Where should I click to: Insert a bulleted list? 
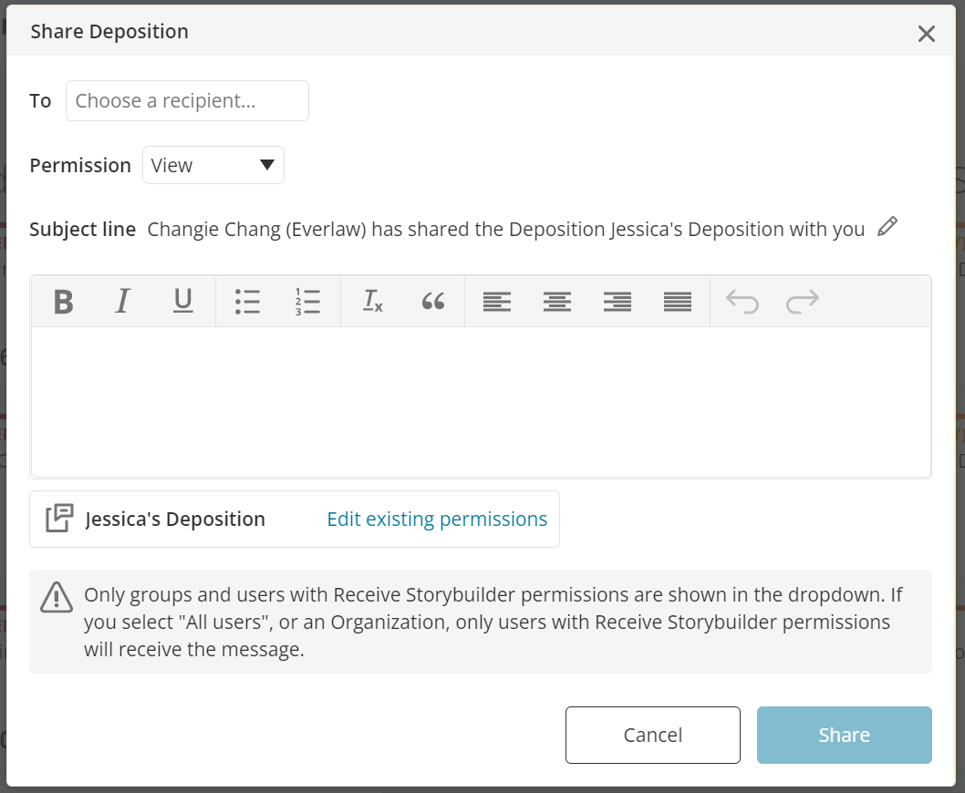[x=247, y=302]
